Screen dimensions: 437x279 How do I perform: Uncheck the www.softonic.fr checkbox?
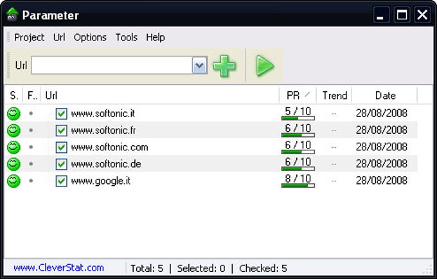(61, 130)
